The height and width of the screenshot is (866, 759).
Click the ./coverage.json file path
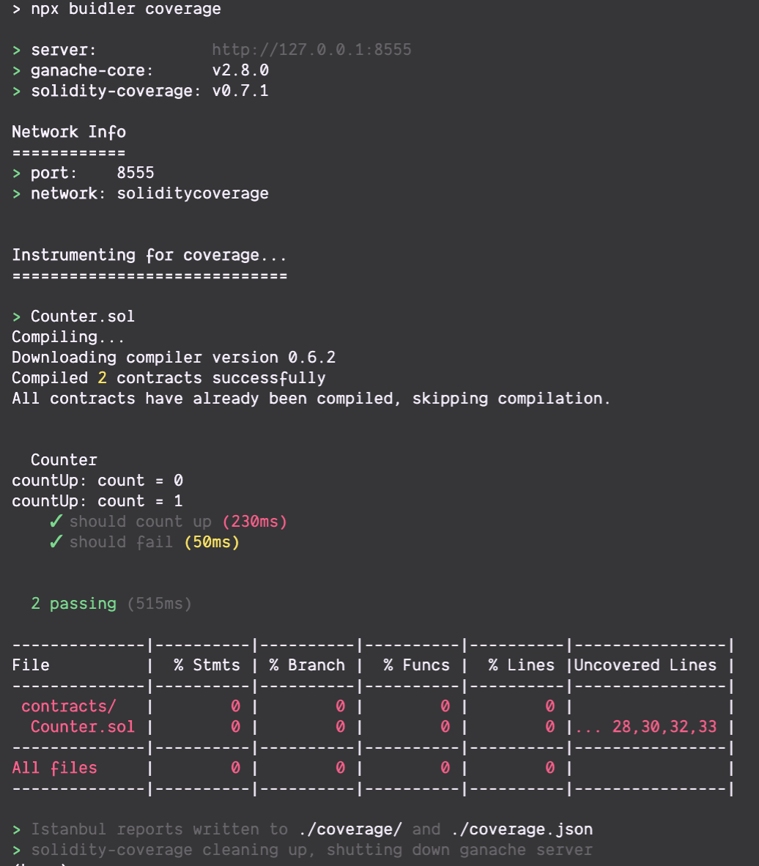pyautogui.click(x=522, y=829)
